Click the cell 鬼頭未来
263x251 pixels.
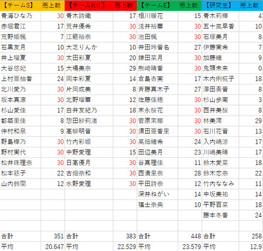pos(220,69)
